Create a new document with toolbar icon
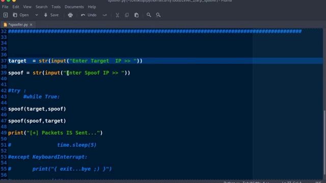The image size is (326, 183). click(6, 15)
